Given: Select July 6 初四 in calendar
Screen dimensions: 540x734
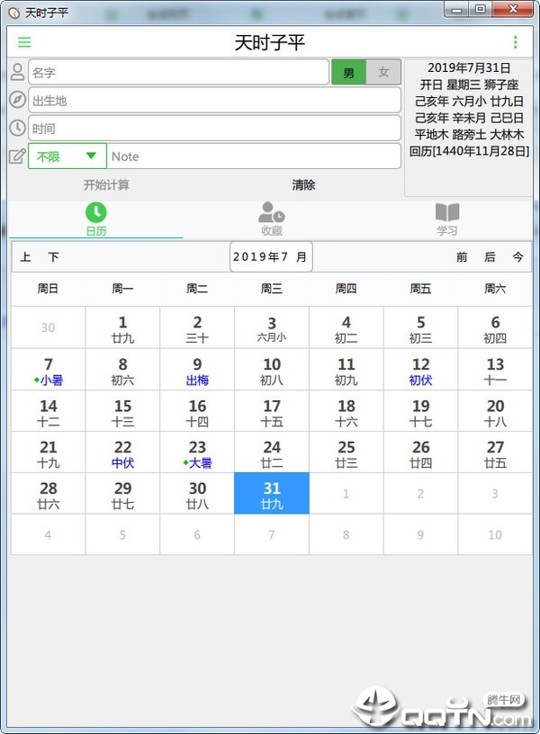Looking at the screenshot, I should [495, 327].
